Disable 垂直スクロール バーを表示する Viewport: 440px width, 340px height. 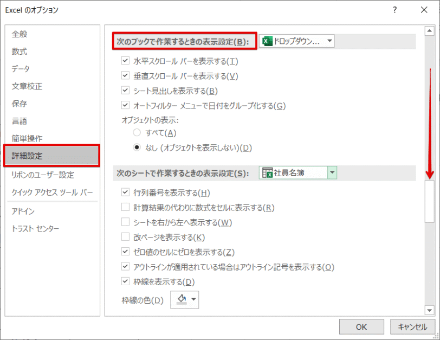pyautogui.click(x=126, y=76)
